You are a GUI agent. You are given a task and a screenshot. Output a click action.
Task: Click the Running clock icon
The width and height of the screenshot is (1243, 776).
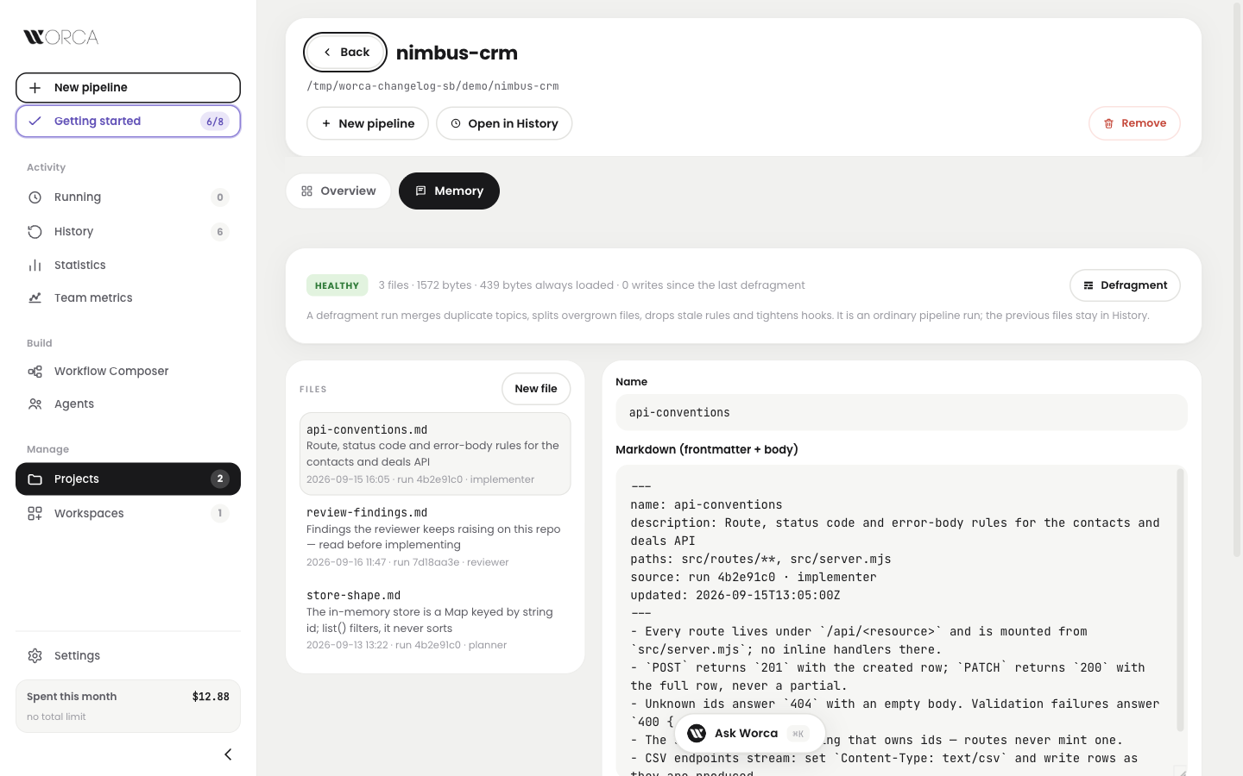click(35, 197)
